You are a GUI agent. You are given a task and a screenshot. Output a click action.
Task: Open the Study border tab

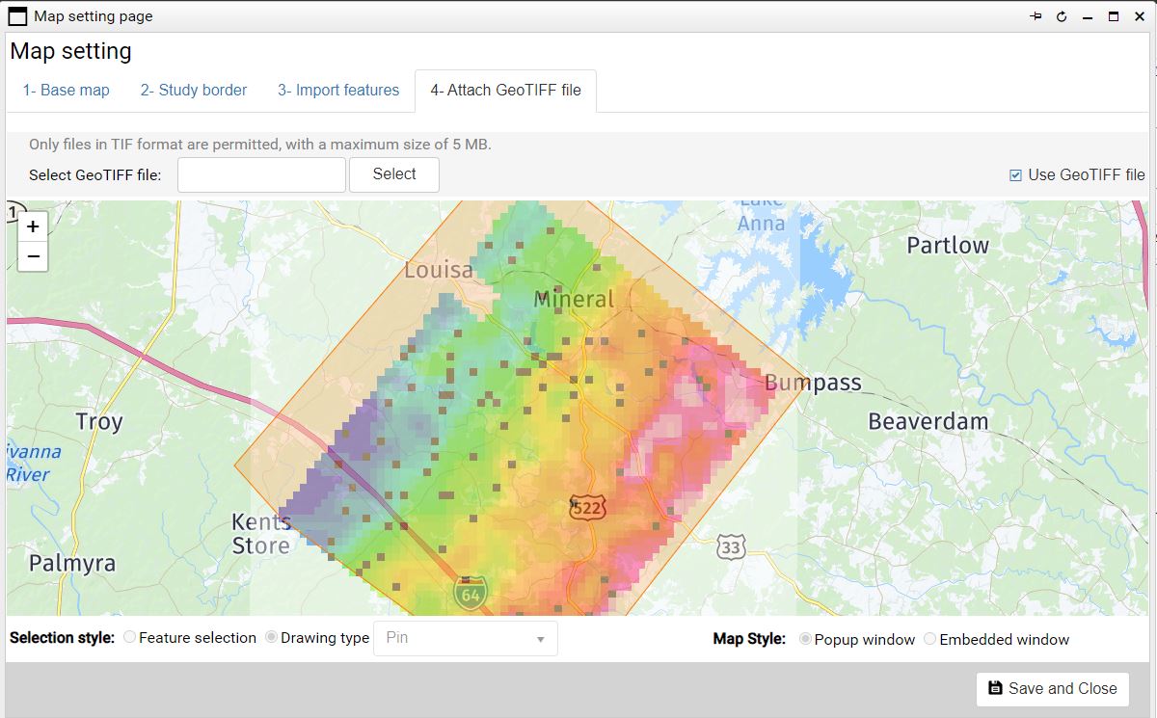[194, 91]
